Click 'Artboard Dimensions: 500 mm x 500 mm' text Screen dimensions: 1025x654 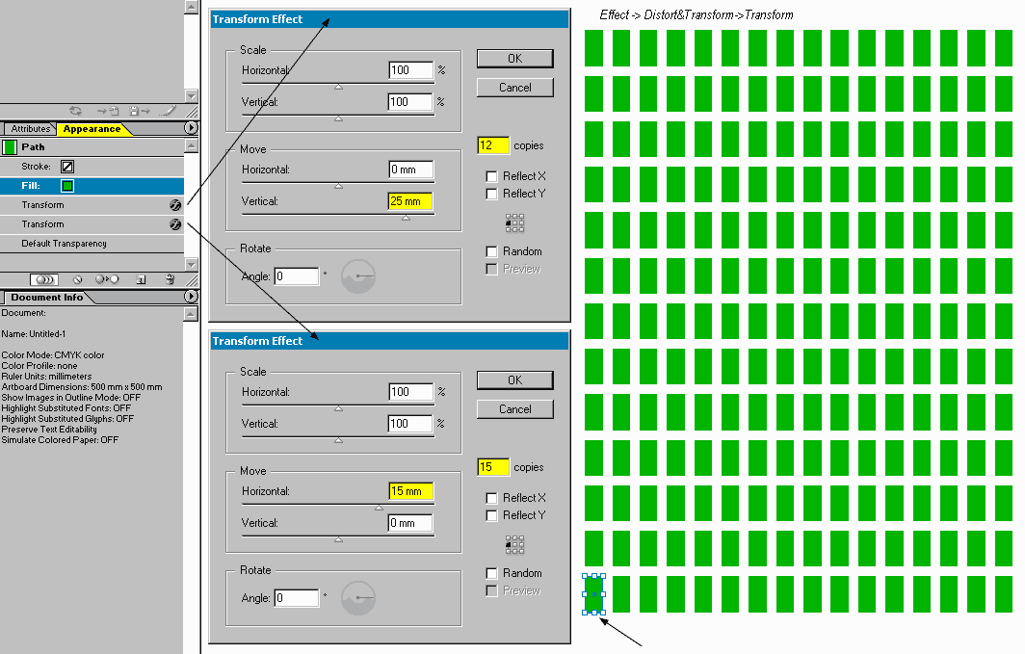[82, 387]
